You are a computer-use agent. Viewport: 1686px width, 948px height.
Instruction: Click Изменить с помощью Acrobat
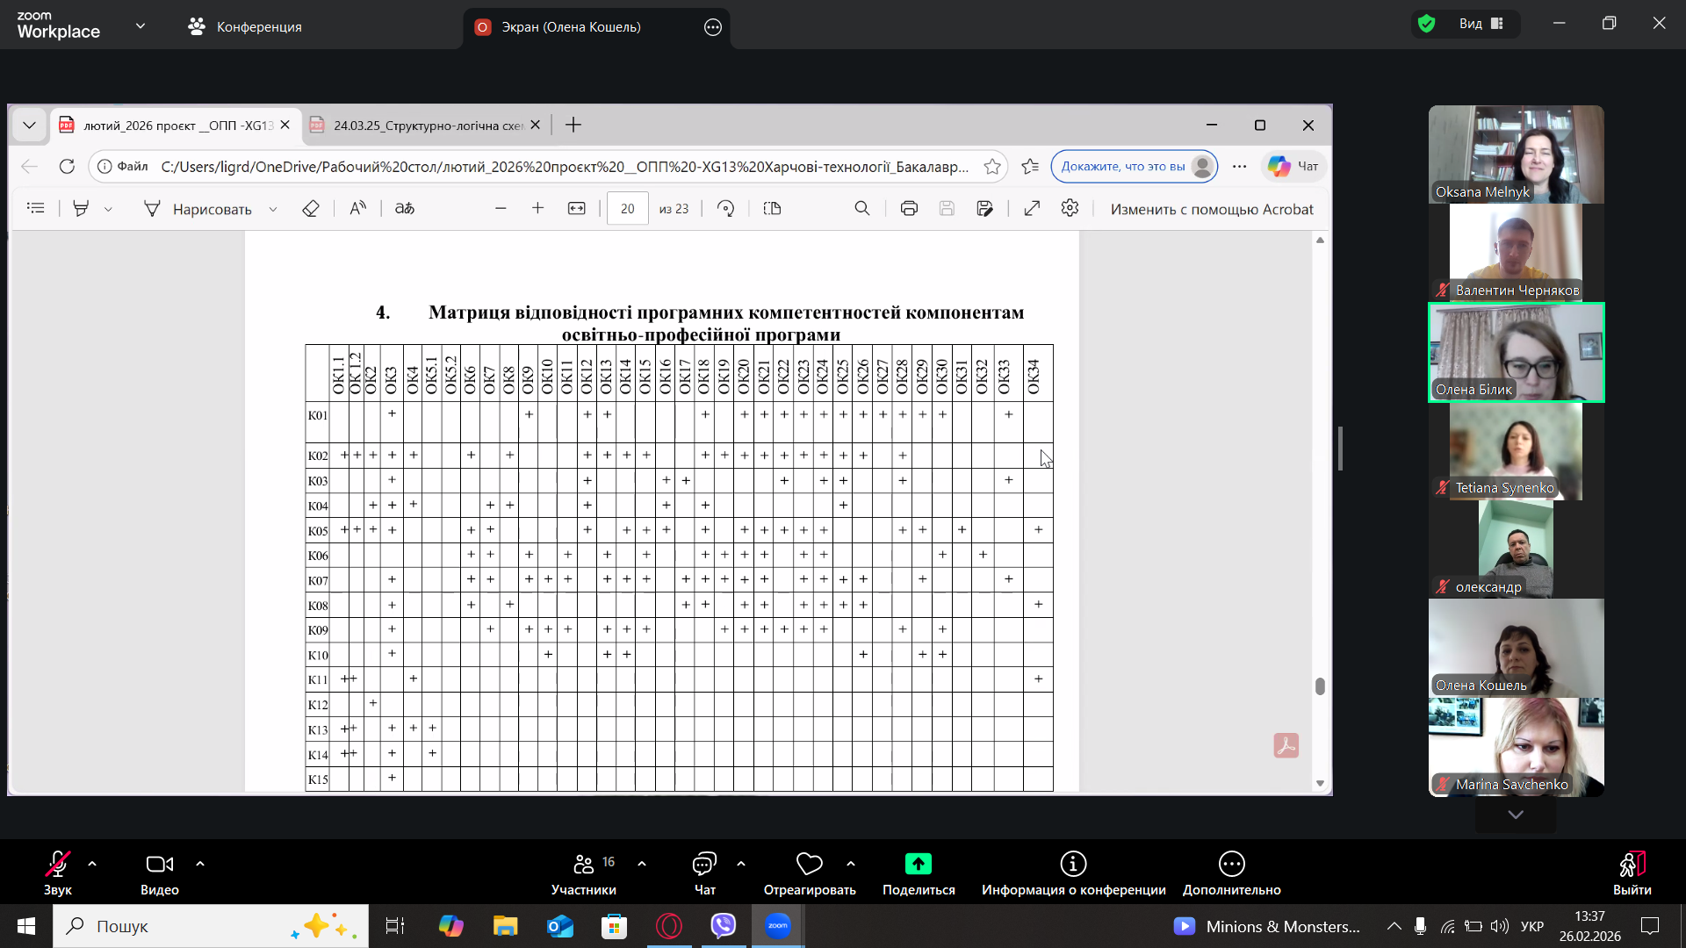click(x=1212, y=209)
